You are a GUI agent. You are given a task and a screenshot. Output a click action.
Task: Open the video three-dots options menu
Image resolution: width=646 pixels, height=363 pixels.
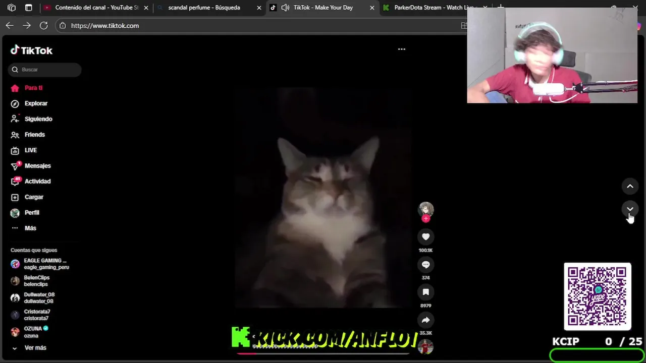(402, 49)
